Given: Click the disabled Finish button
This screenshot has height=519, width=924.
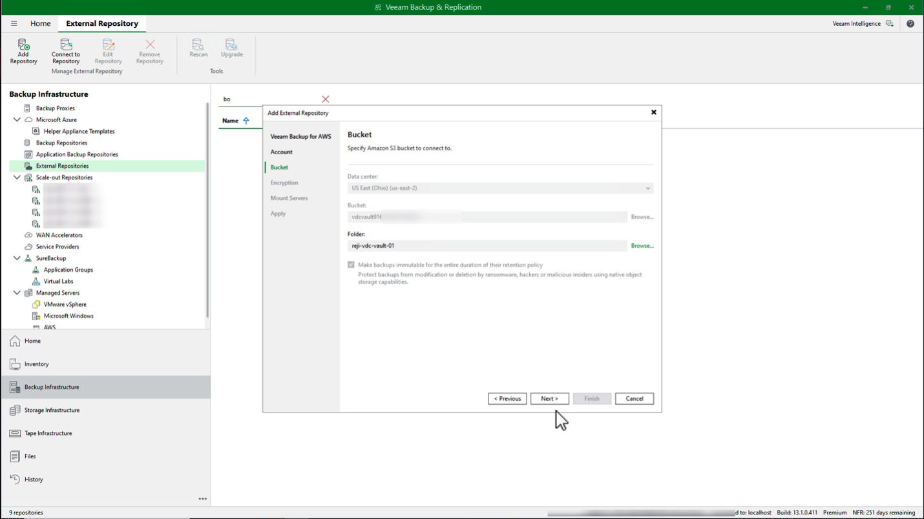Looking at the screenshot, I should tap(592, 399).
